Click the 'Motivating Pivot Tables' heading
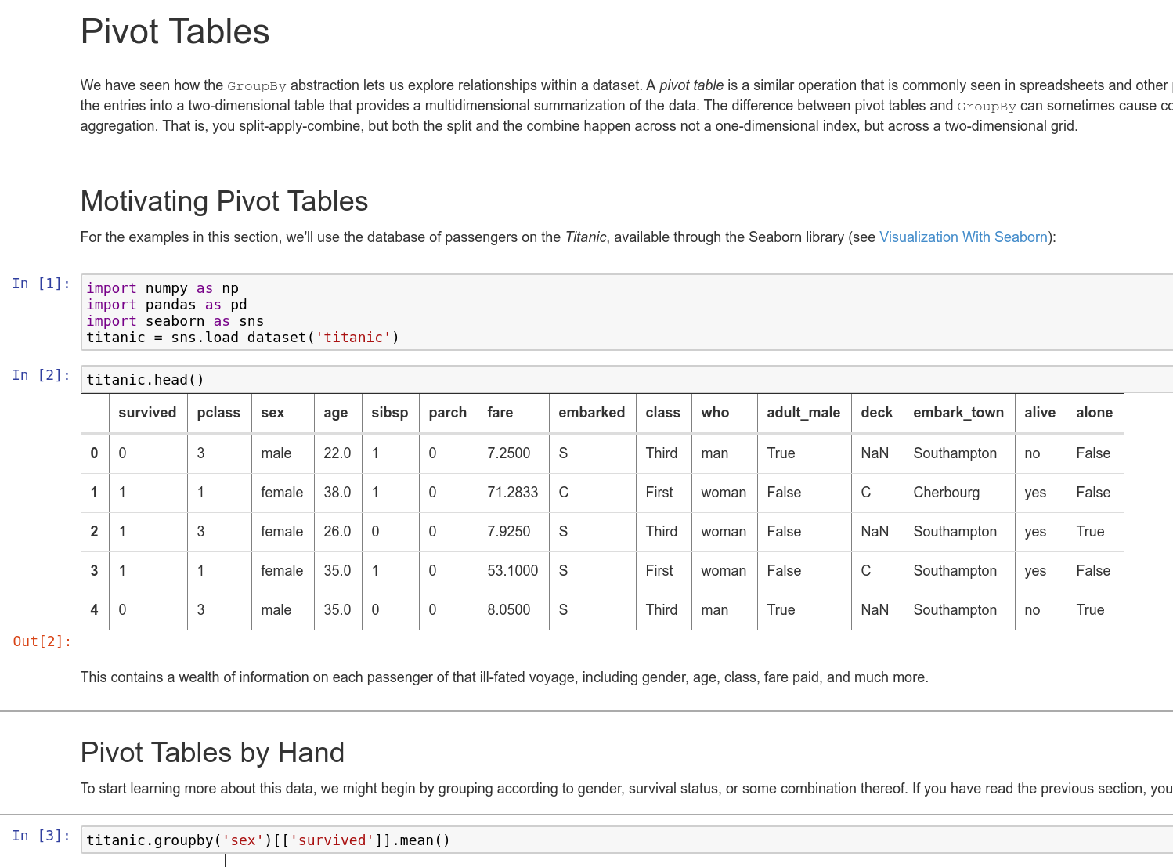This screenshot has width=1173, height=867. click(x=224, y=201)
